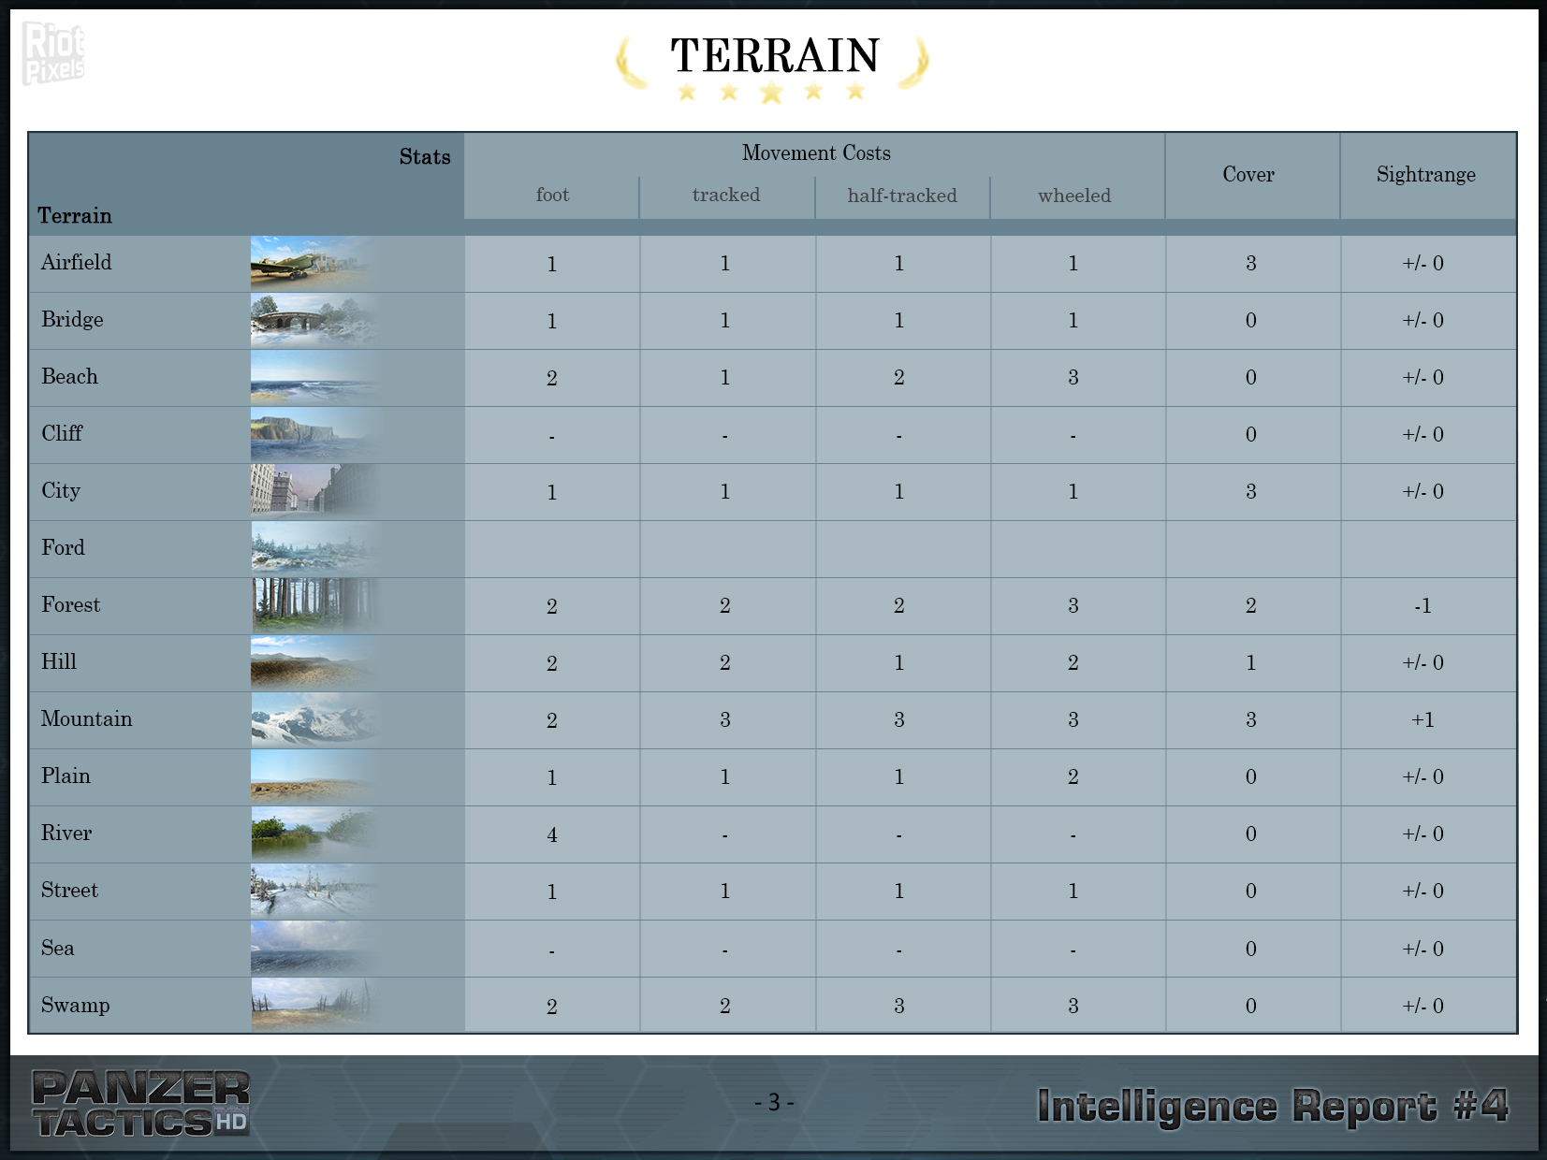
Task: Click the center gold star under the title
Action: 771,93
